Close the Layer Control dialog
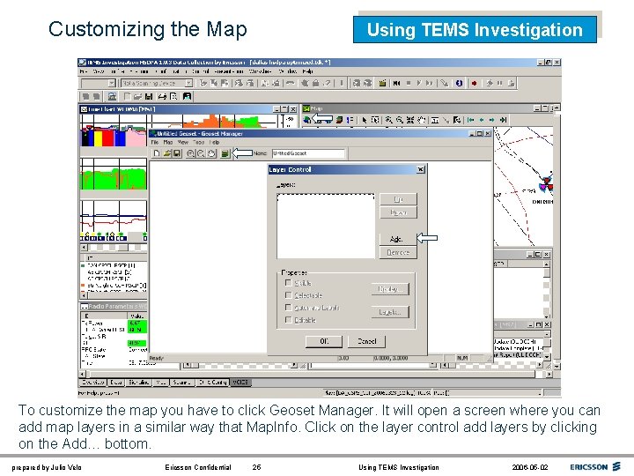 click(421, 169)
